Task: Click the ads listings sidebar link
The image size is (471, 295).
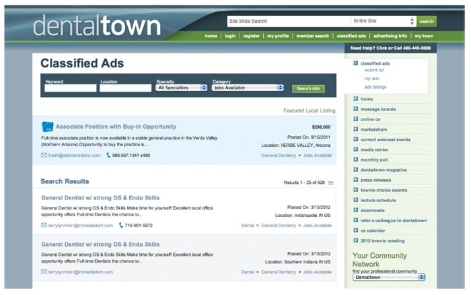Action: pyautogui.click(x=375, y=87)
